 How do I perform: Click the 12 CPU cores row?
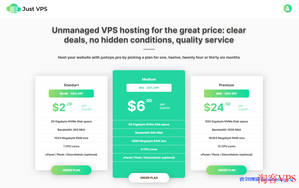(x=227, y=146)
